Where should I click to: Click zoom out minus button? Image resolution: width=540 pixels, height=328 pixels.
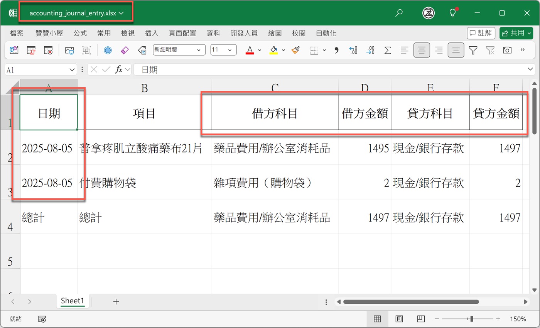(x=437, y=319)
